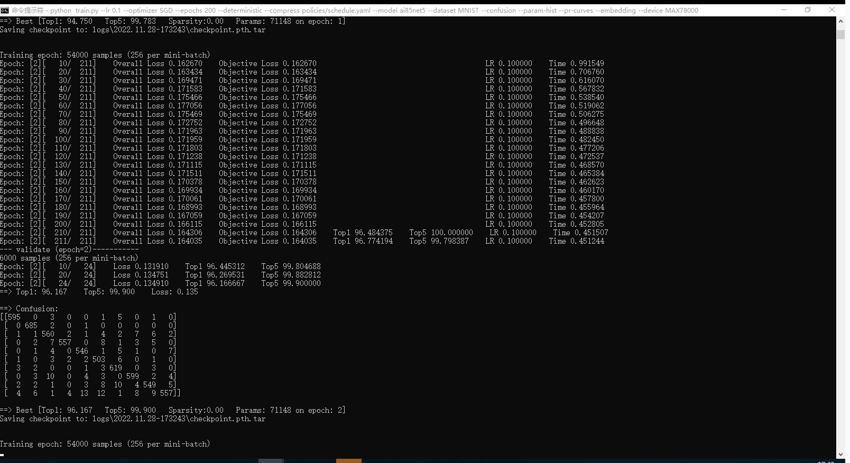Viewport: 850px width, 463px height.
Task: Click the Best Top1 94.750 epoch 1 line
Action: click(x=172, y=21)
